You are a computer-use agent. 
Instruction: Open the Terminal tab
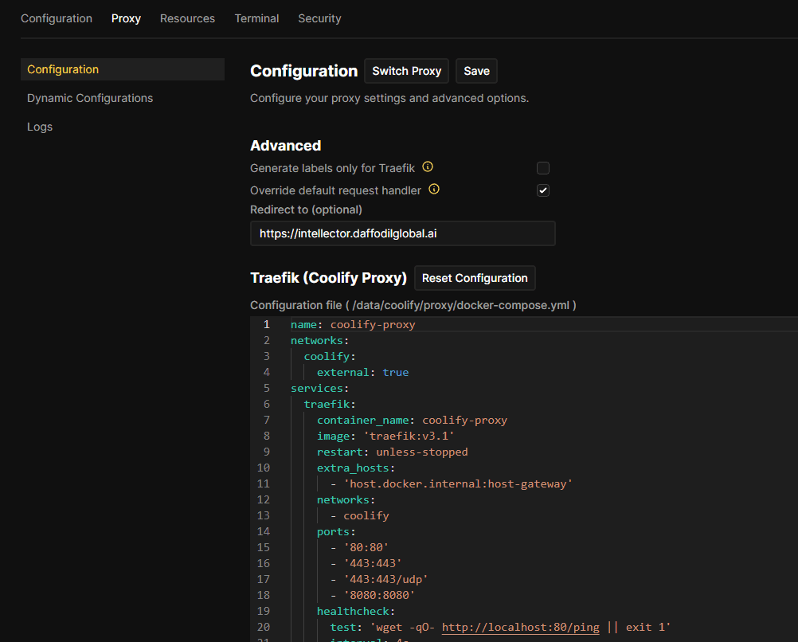(x=256, y=18)
